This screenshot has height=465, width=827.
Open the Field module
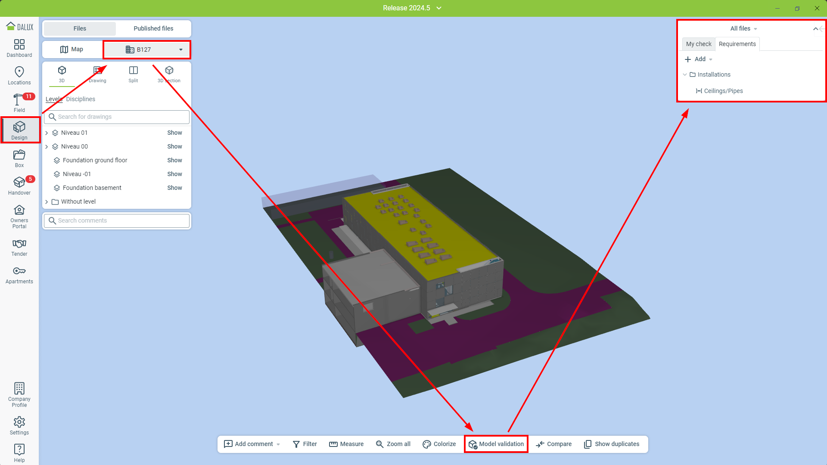[x=19, y=103]
